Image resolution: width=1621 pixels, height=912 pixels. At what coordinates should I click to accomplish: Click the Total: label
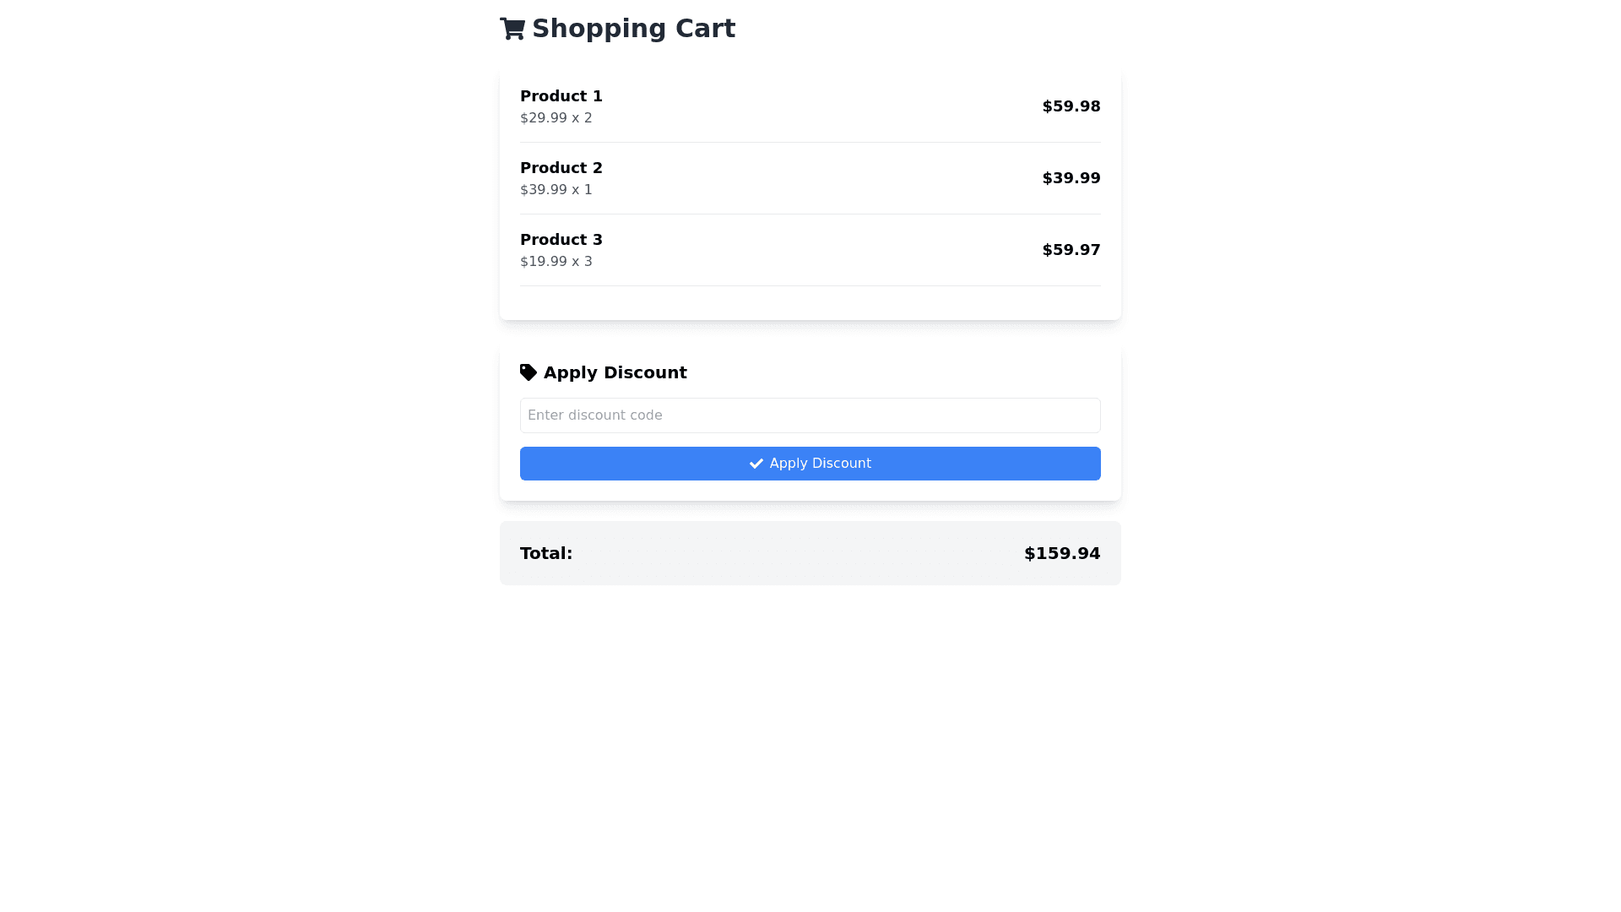coord(546,553)
